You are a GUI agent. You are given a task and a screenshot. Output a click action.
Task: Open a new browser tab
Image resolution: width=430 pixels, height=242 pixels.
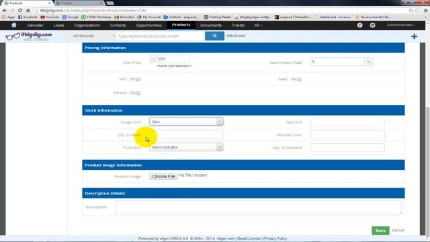110,3
